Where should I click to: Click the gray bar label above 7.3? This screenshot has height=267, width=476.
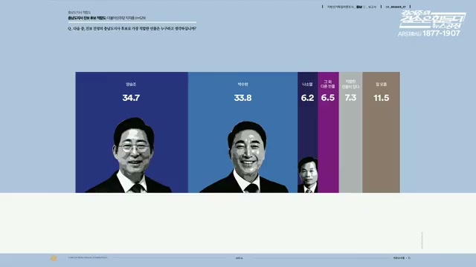pyautogui.click(x=350, y=84)
